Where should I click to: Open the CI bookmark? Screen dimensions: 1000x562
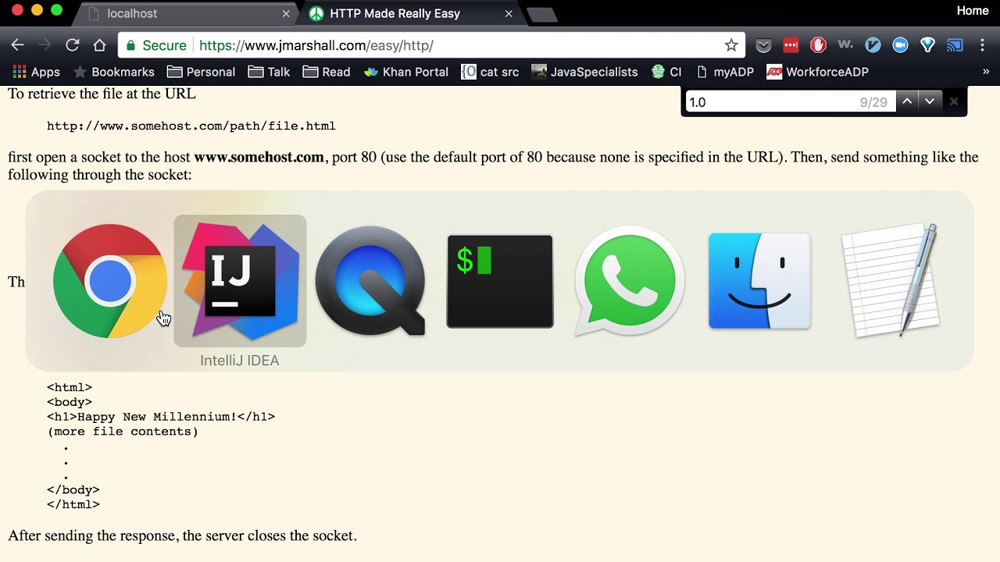click(666, 72)
